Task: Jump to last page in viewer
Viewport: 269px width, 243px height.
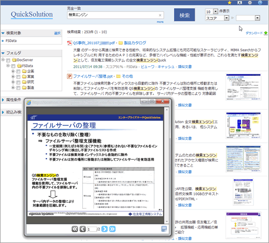Action: point(112,229)
